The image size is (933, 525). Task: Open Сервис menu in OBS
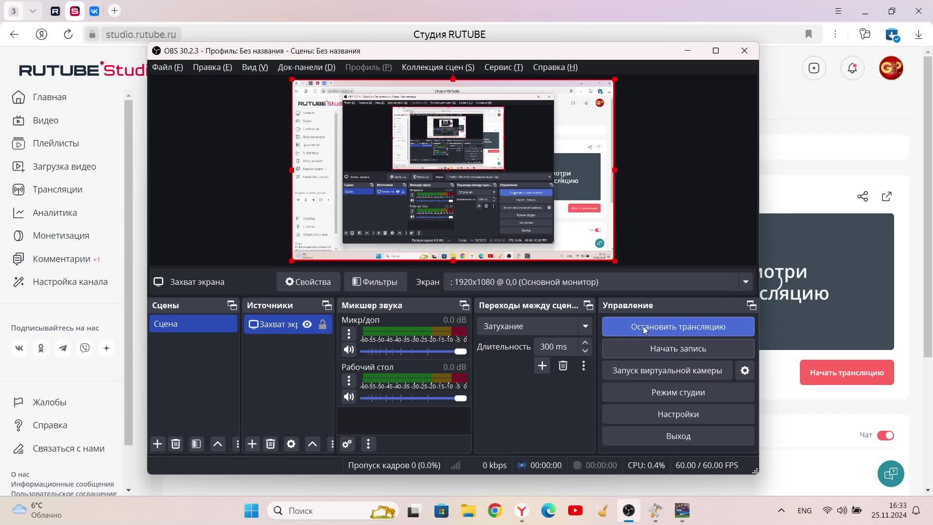pyautogui.click(x=503, y=67)
